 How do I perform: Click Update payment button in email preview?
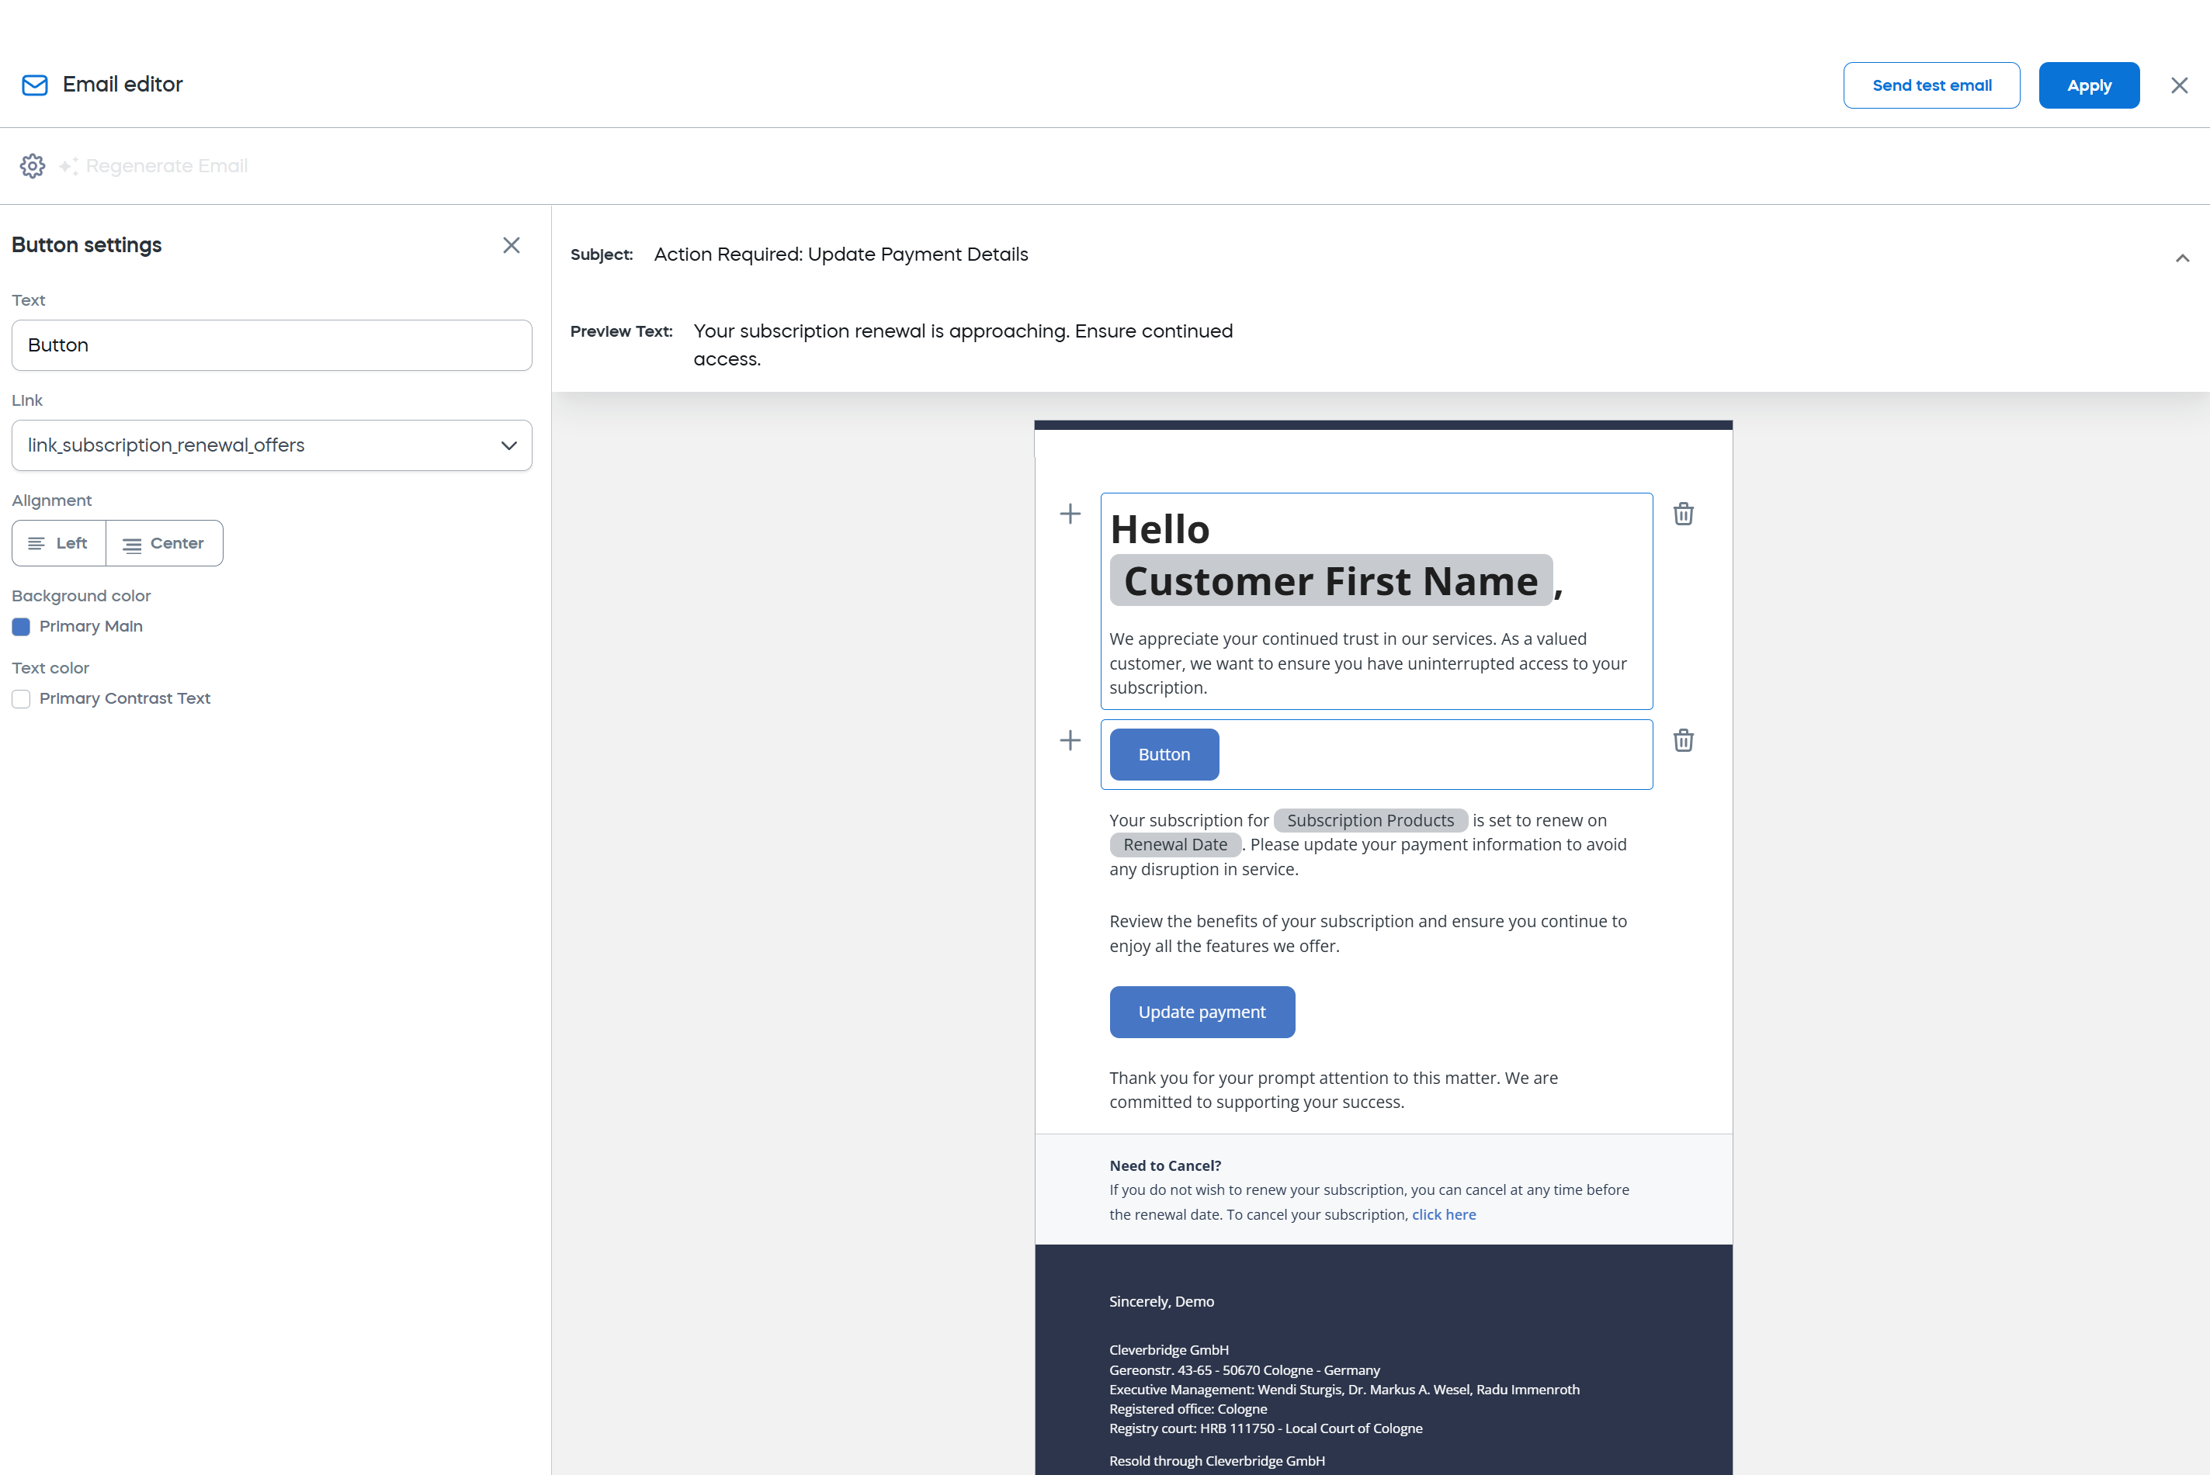tap(1201, 1011)
